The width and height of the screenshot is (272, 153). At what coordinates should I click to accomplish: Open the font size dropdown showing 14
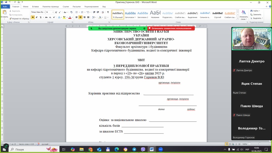pyautogui.click(x=53, y=12)
